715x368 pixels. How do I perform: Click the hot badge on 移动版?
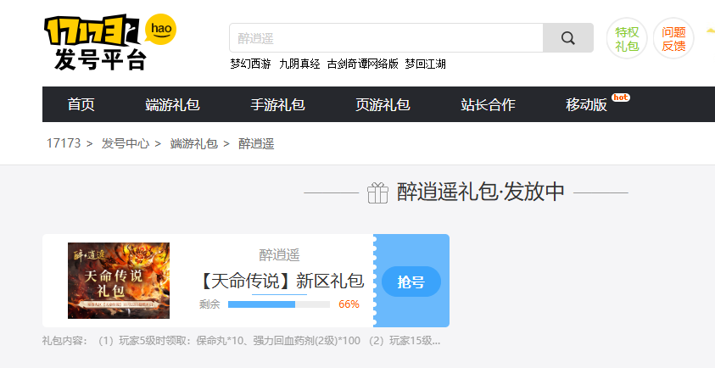[621, 98]
